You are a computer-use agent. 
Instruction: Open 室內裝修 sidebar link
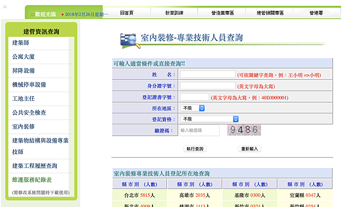24,127
